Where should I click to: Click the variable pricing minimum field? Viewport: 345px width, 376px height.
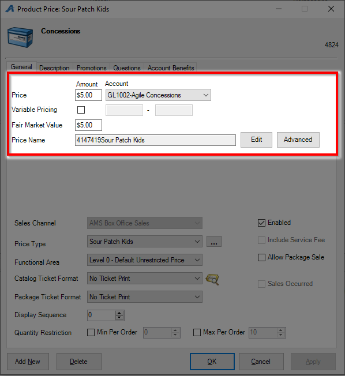[x=124, y=110]
